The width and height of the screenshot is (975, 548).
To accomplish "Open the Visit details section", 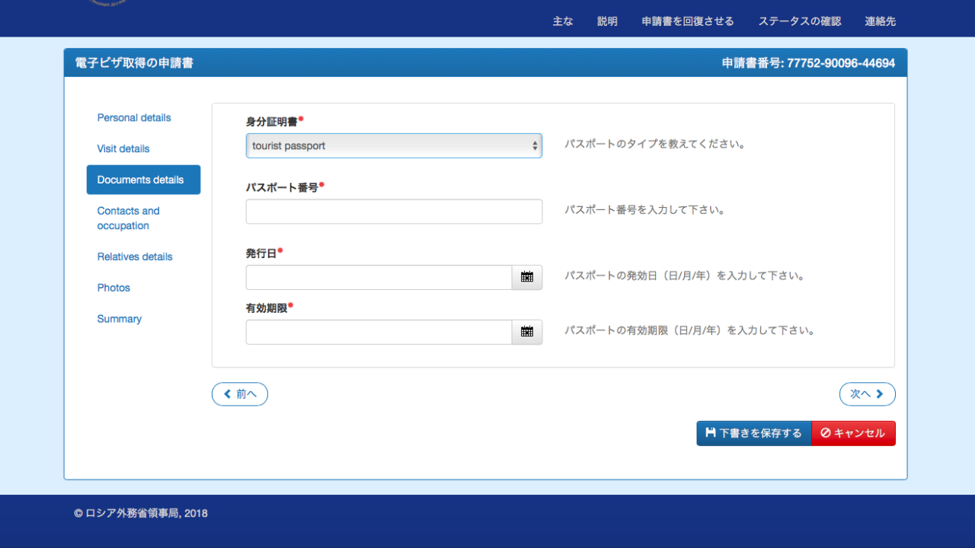I will pos(123,149).
